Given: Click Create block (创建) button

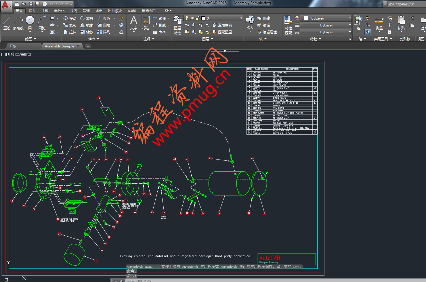Looking at the screenshot, I should pyautogui.click(x=263, y=18).
